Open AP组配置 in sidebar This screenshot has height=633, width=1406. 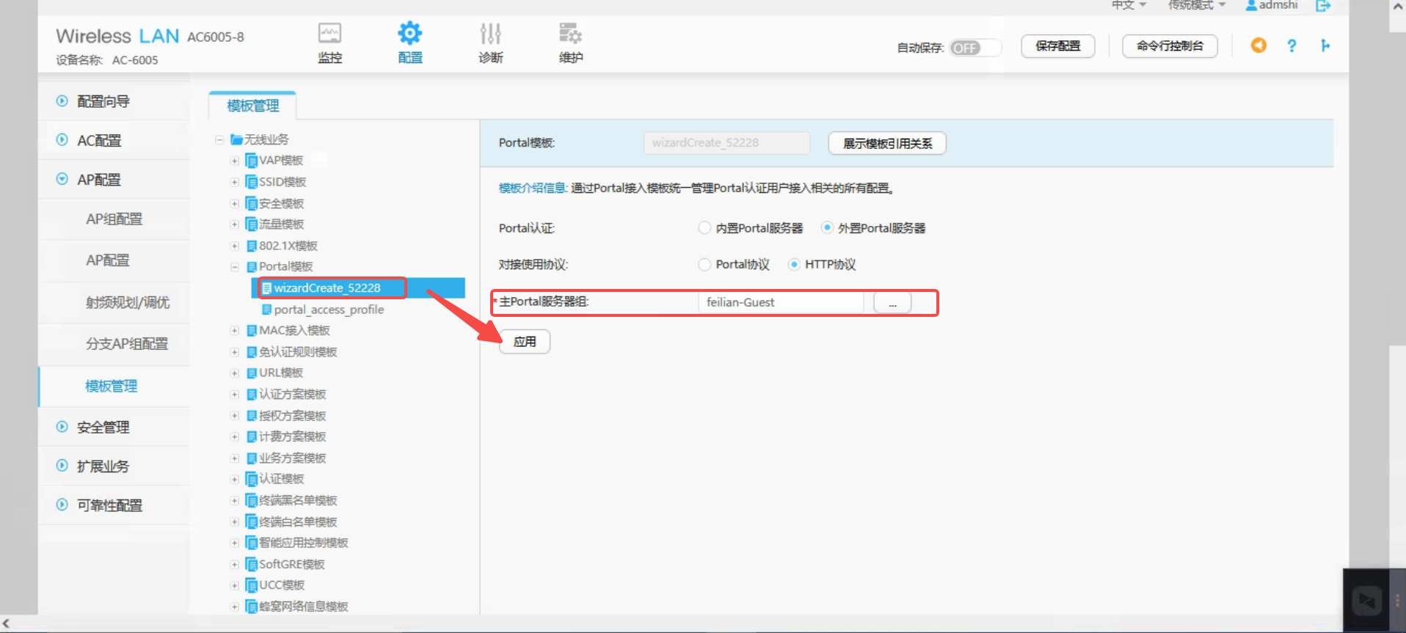[x=114, y=219]
